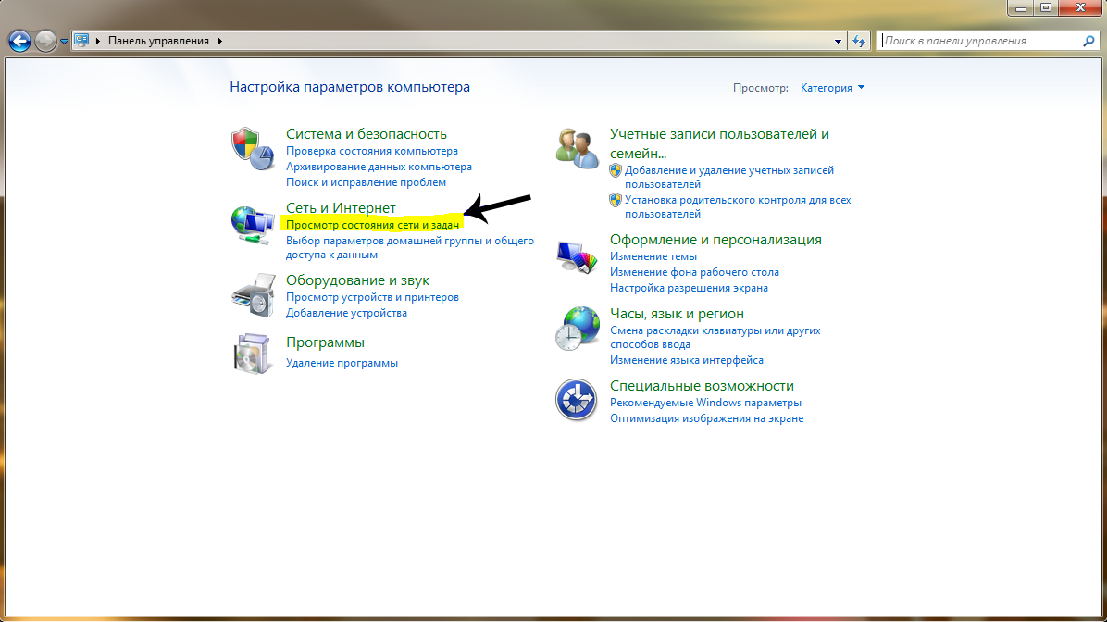The width and height of the screenshot is (1107, 622).
Task: Click the Clock, Language and Region globe icon
Action: [x=577, y=329]
